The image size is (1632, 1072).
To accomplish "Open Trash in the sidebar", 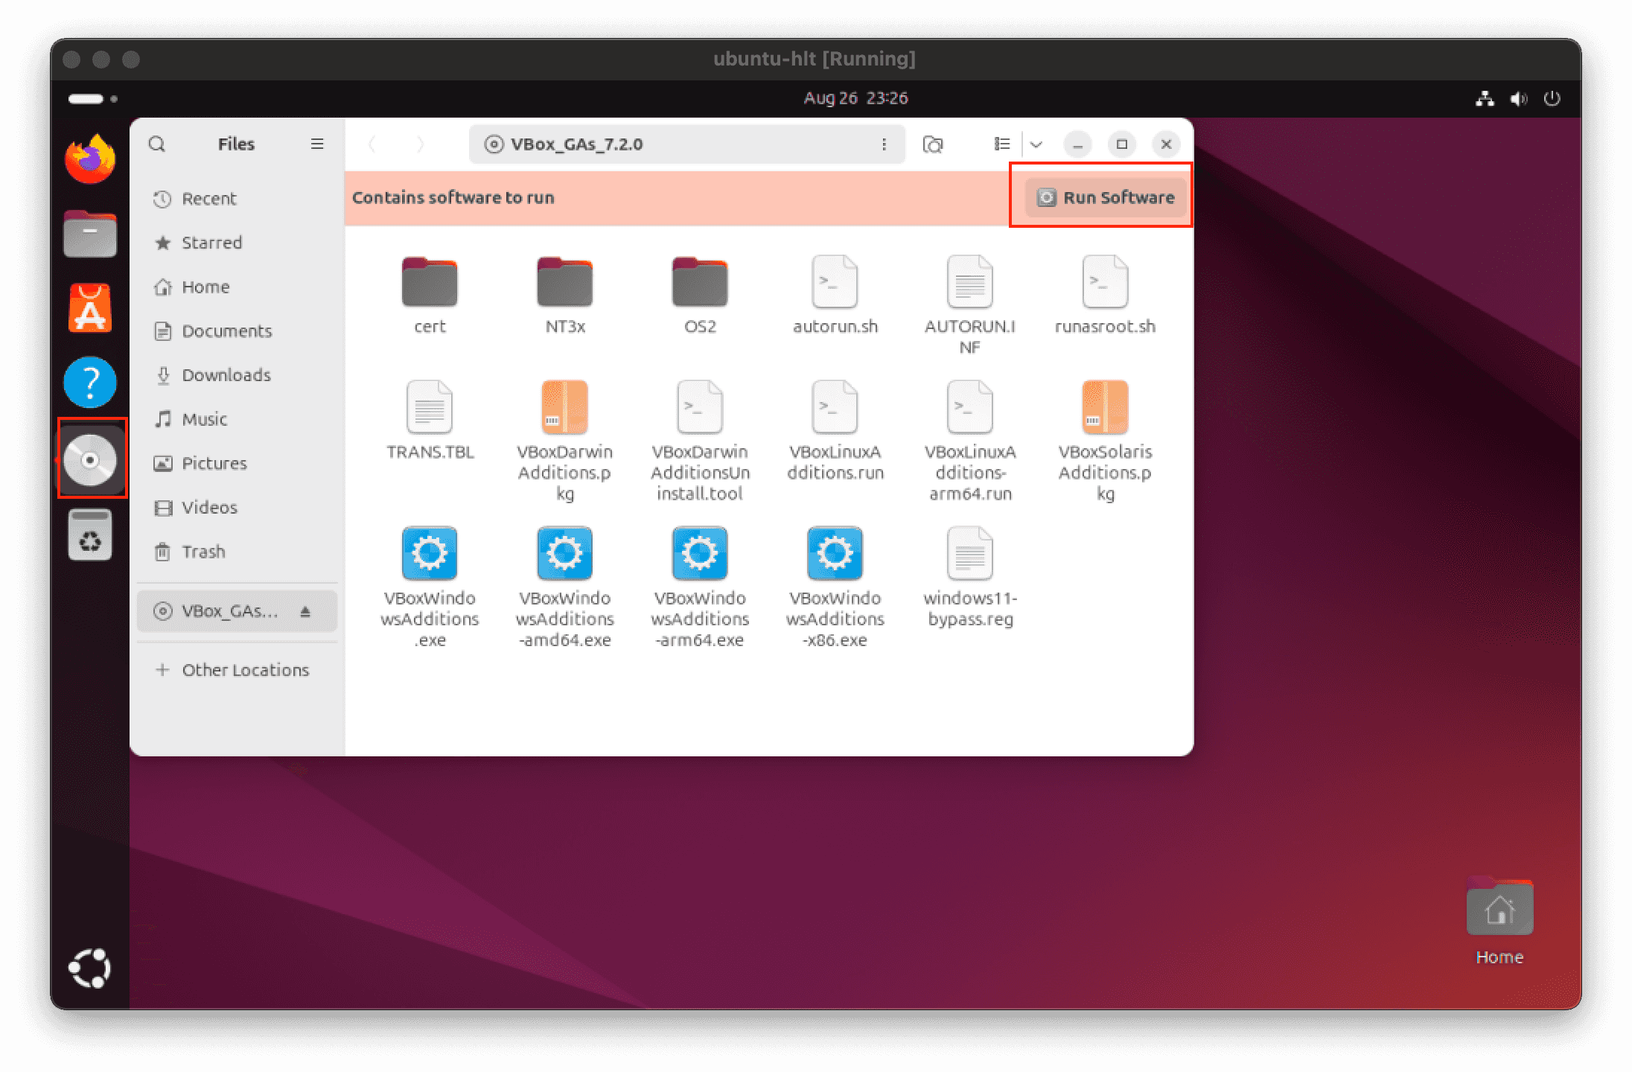I will (x=237, y=552).
